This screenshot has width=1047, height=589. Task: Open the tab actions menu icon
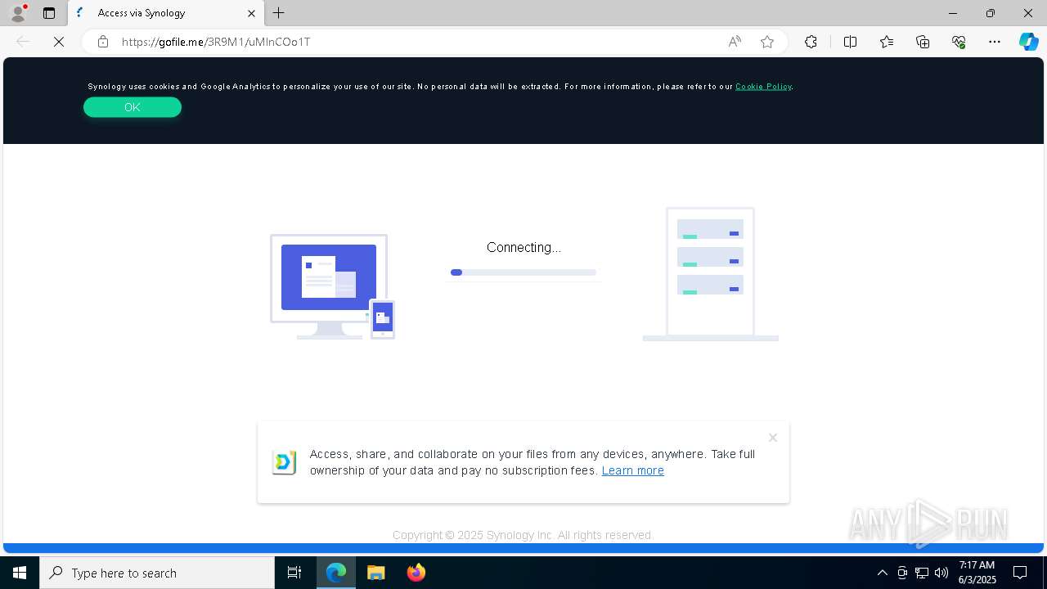[x=49, y=13]
